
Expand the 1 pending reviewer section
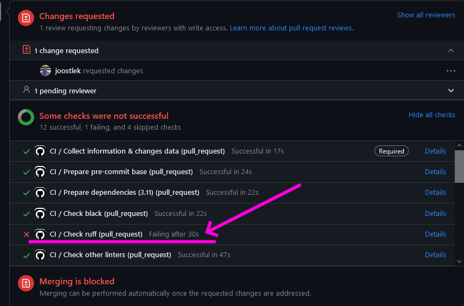[x=450, y=91]
